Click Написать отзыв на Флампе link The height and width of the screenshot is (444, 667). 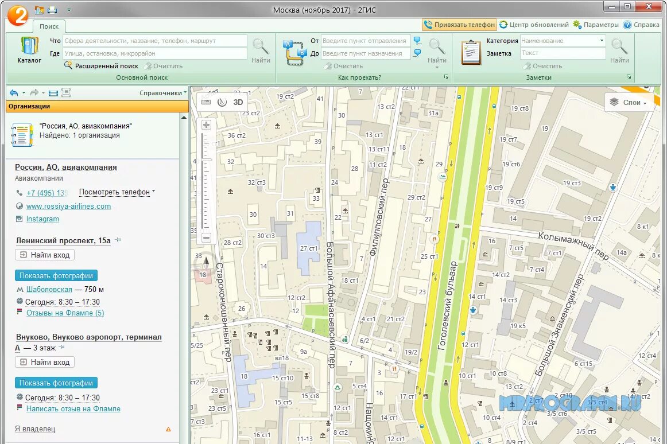pyautogui.click(x=73, y=408)
